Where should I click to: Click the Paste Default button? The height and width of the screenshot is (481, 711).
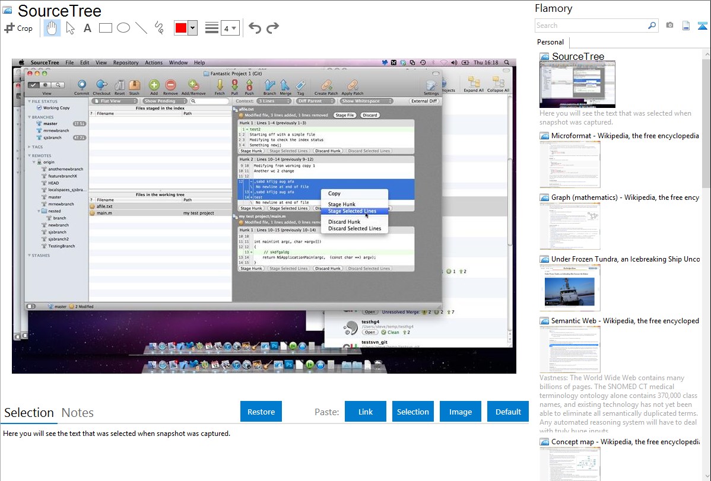(x=508, y=412)
